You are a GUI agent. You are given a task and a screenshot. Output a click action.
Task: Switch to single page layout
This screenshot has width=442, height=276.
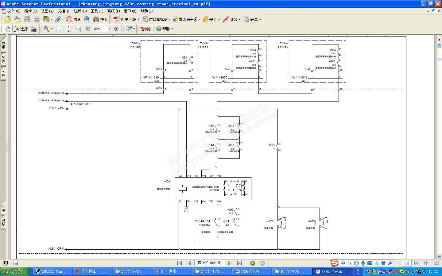(x=406, y=263)
